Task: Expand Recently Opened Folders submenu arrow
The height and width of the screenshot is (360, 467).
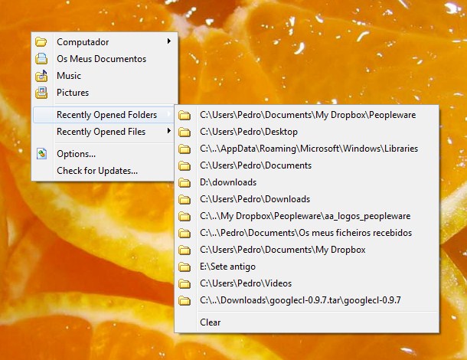Action: tap(169, 114)
